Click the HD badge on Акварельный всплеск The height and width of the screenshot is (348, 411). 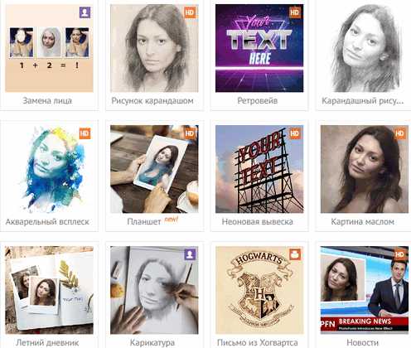(x=85, y=133)
